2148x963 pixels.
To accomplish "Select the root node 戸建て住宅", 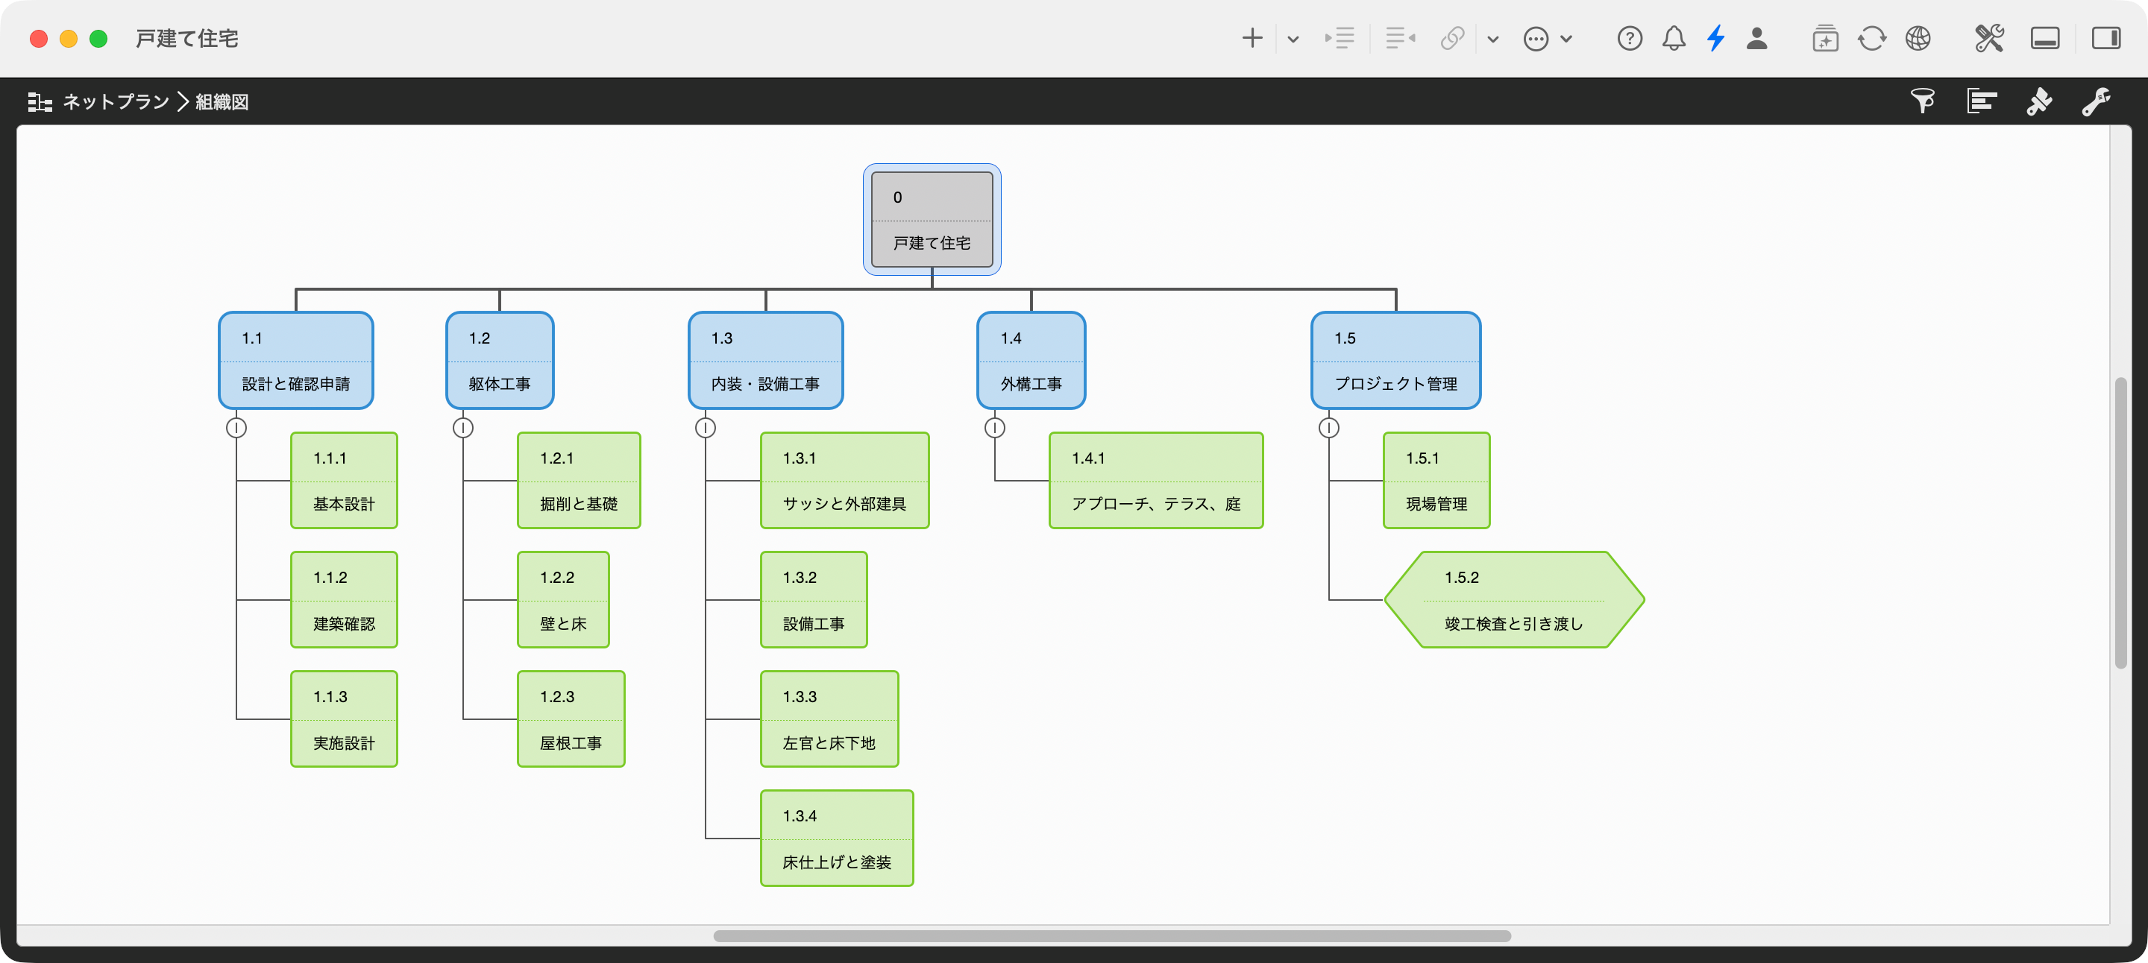I will tap(932, 219).
